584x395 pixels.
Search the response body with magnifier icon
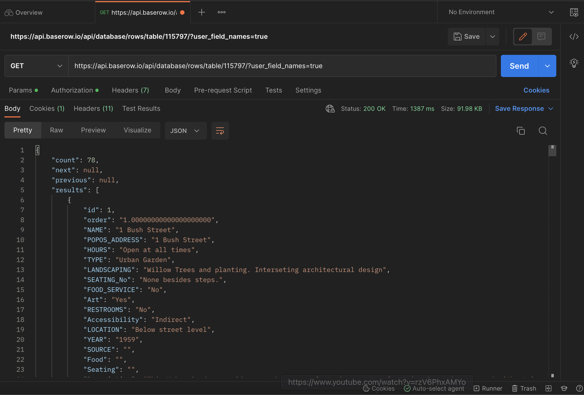click(x=542, y=130)
